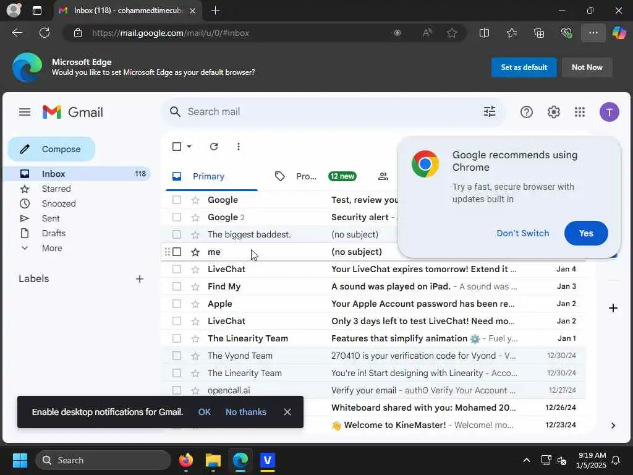Dismiss the desktop notifications banner

(287, 412)
